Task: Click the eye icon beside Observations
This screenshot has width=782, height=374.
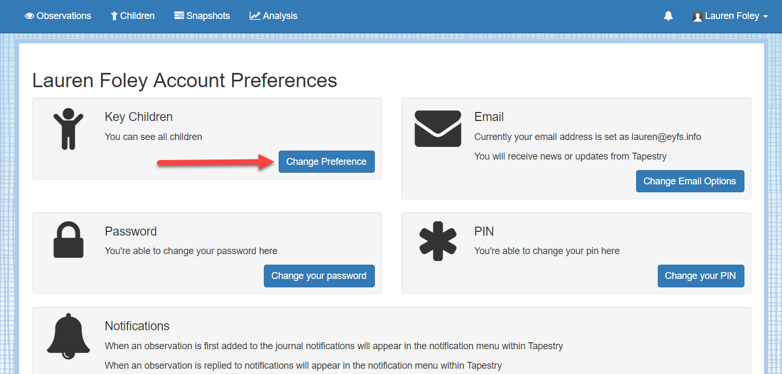Action: click(x=30, y=16)
